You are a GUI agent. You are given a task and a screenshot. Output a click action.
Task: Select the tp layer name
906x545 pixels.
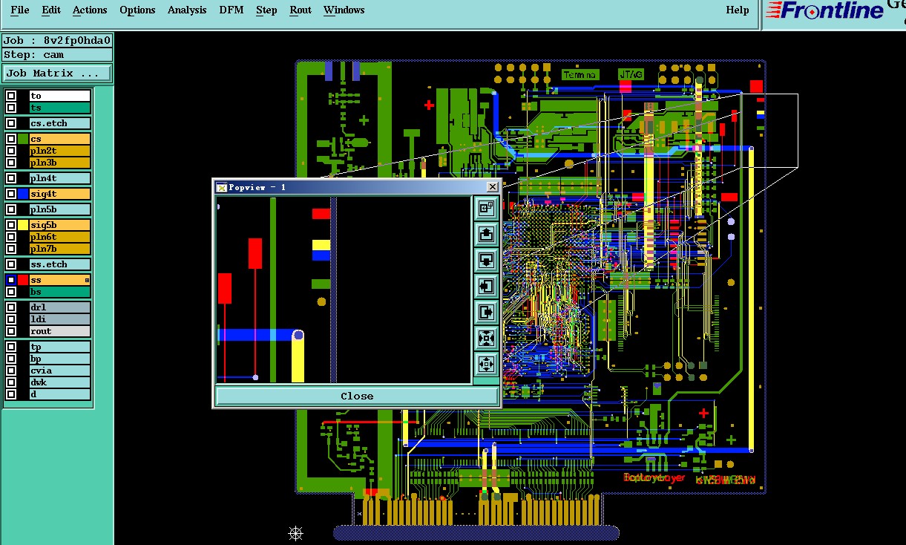tap(60, 347)
